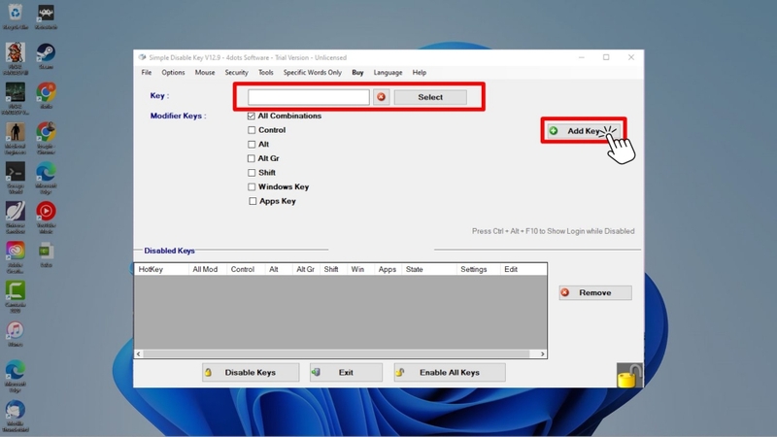Open the Universe Sandbox desktop shortcut
The width and height of the screenshot is (777, 437).
pyautogui.click(x=16, y=217)
